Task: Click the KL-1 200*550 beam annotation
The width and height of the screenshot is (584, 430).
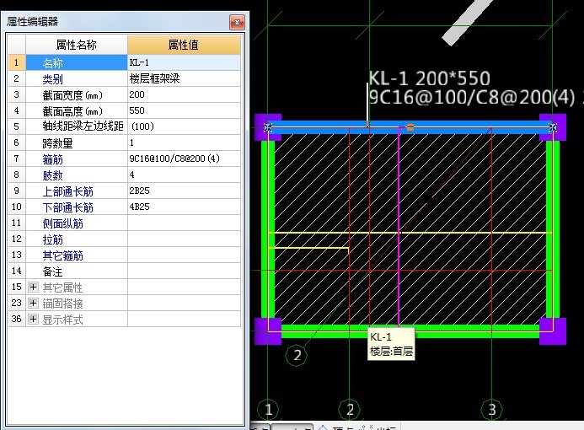Action: [x=429, y=78]
